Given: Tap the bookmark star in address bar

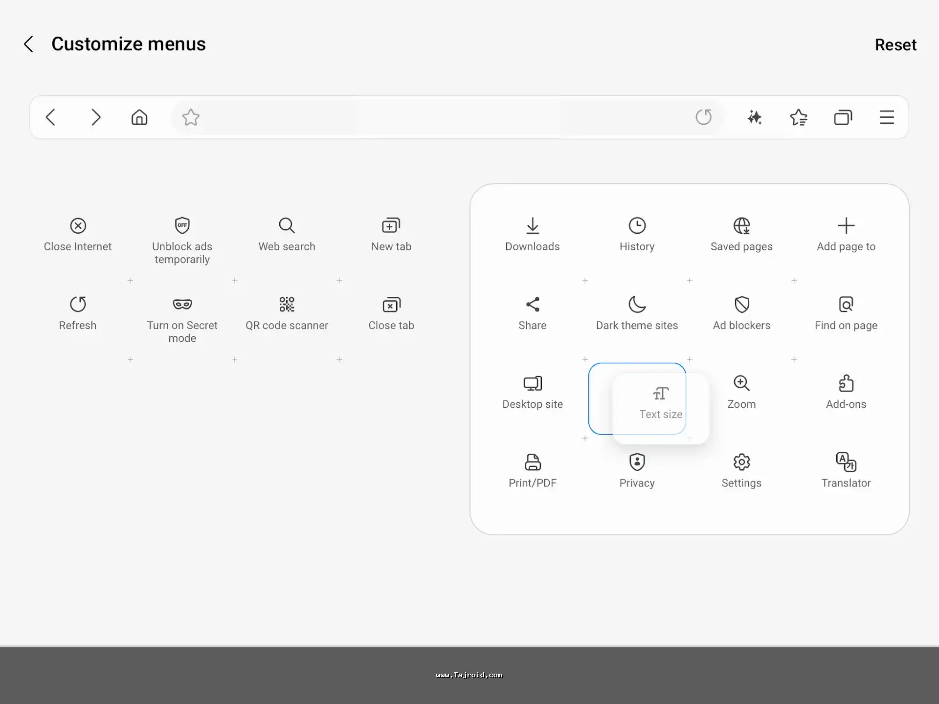Looking at the screenshot, I should [x=190, y=117].
